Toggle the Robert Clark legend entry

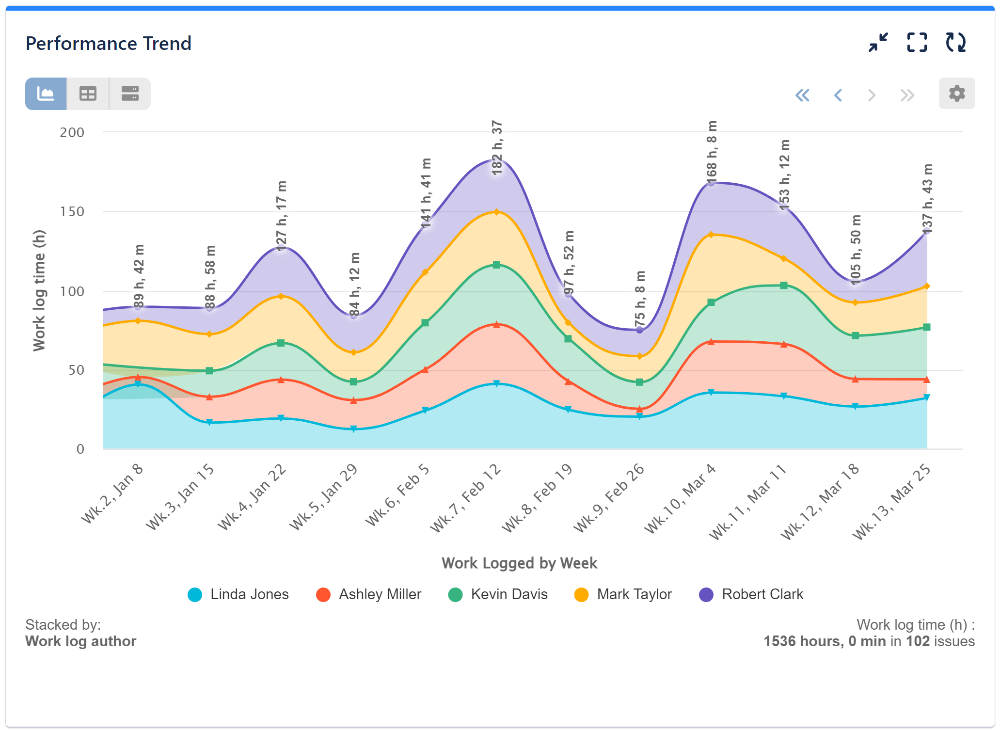(762, 594)
